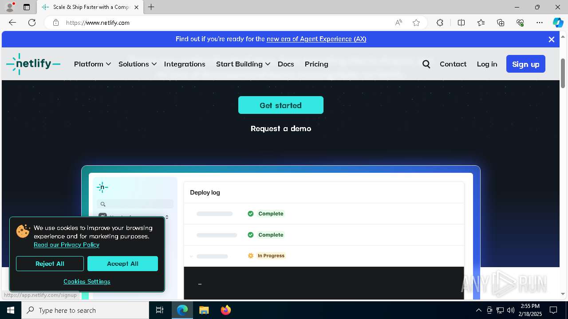Click the Netlify logo in navbar
The width and height of the screenshot is (568, 319).
click(33, 64)
